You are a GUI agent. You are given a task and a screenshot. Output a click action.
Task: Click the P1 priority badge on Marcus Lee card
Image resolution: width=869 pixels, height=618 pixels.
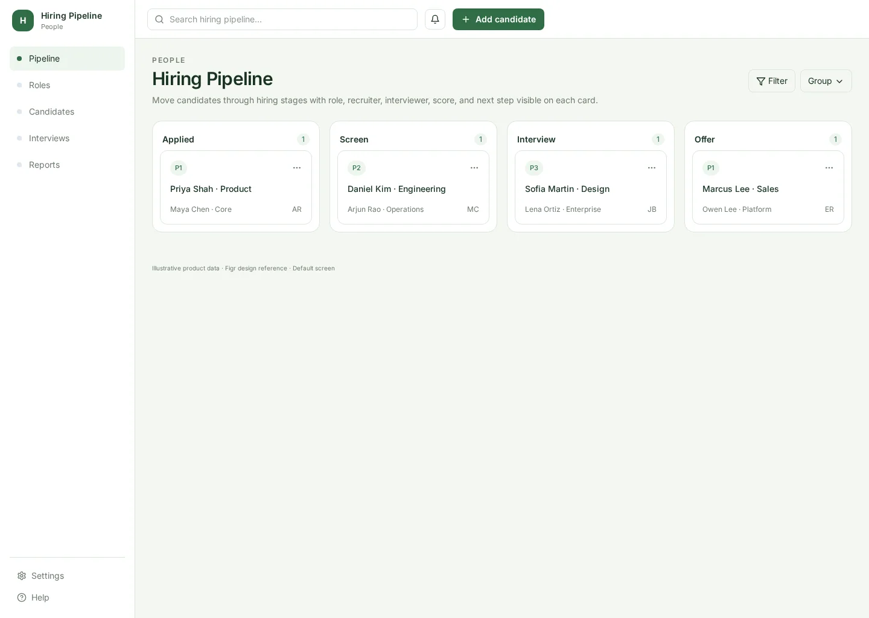[711, 168]
